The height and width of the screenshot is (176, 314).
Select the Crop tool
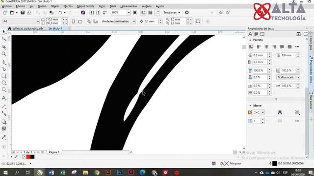coord(4,47)
